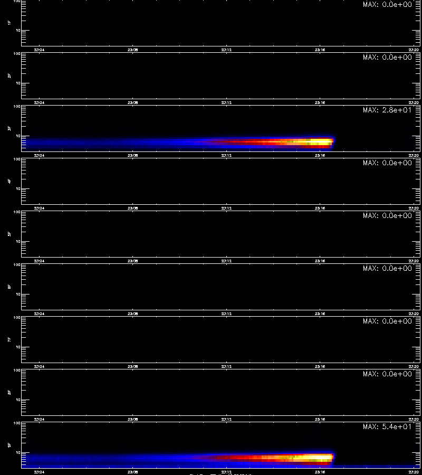Click the 10 y-axis label of panel 5F
This screenshot has width=422, height=475.
pyautogui.click(x=18, y=241)
